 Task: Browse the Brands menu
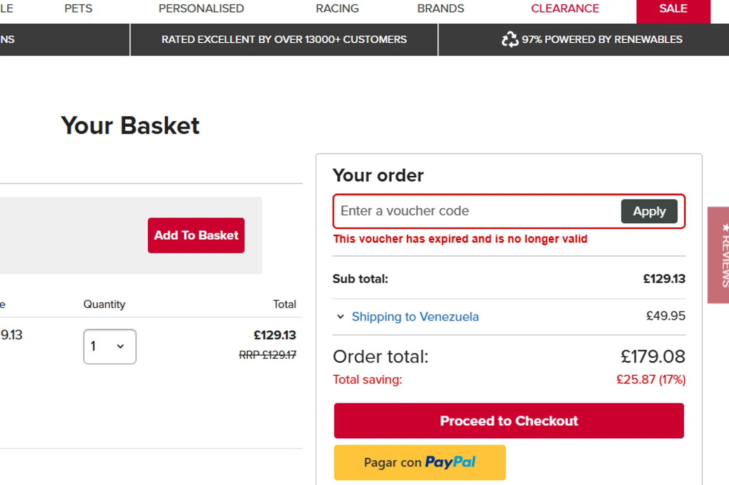[x=440, y=9]
